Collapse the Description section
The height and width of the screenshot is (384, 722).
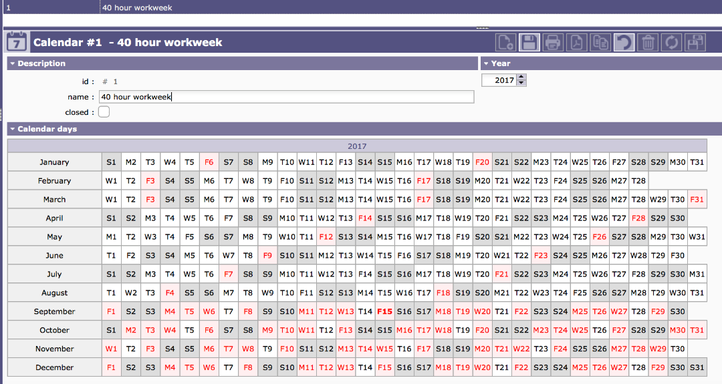pyautogui.click(x=12, y=63)
